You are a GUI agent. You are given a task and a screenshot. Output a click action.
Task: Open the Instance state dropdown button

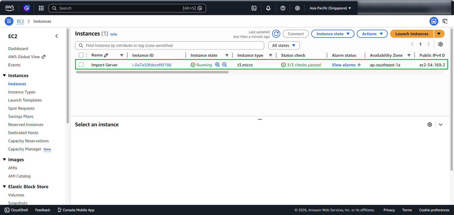333,34
